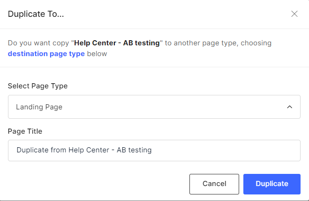Click the chevron arrow in the page type field
The image size is (309, 201).
click(290, 107)
